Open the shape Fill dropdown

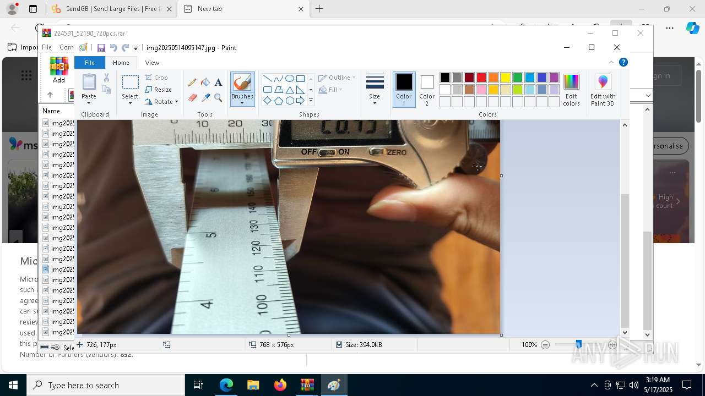[x=330, y=90]
